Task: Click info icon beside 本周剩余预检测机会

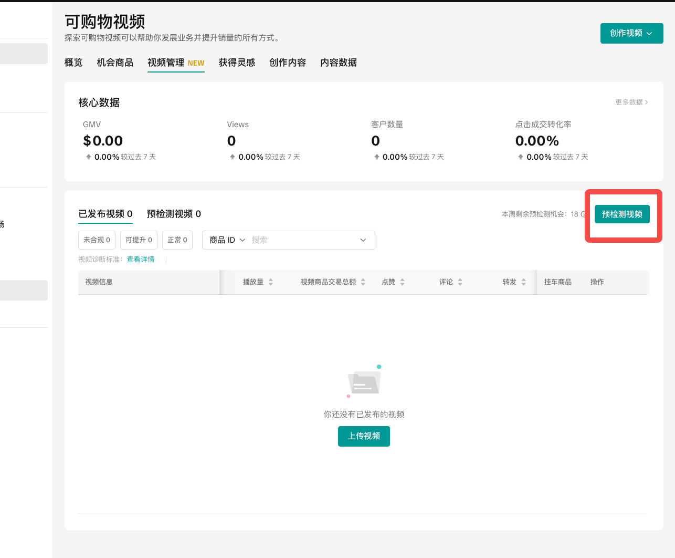Action: pyautogui.click(x=583, y=214)
